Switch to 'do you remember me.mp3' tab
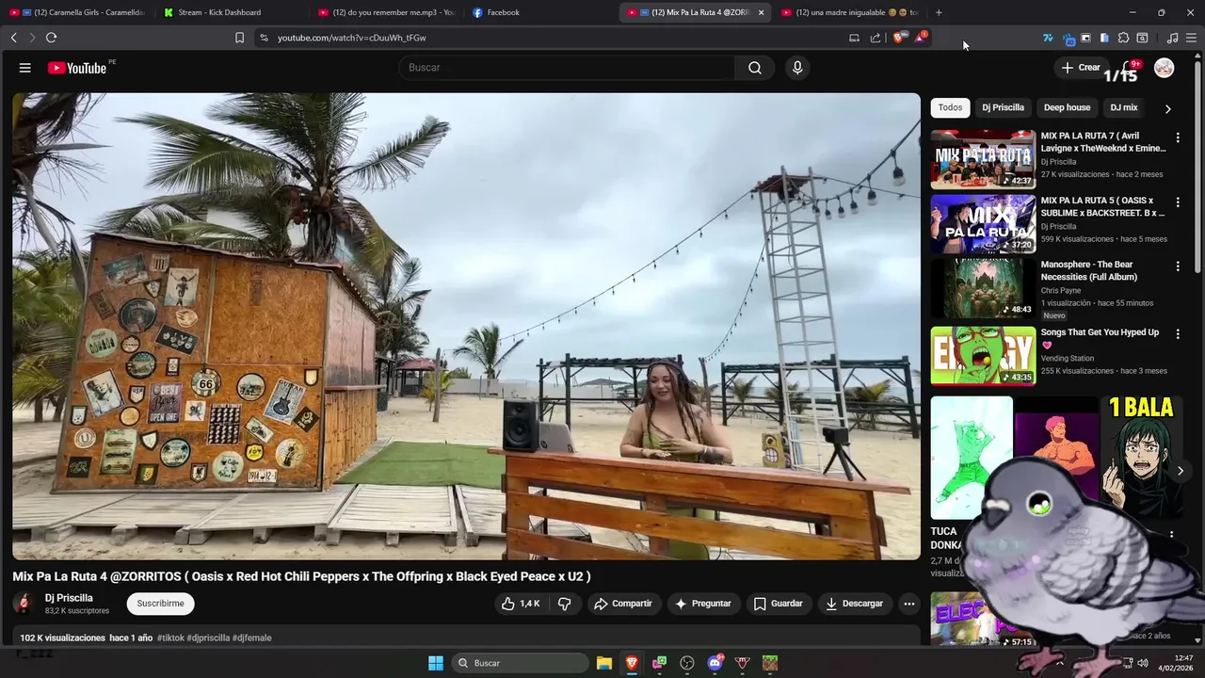This screenshot has height=678, width=1205. pyautogui.click(x=386, y=12)
